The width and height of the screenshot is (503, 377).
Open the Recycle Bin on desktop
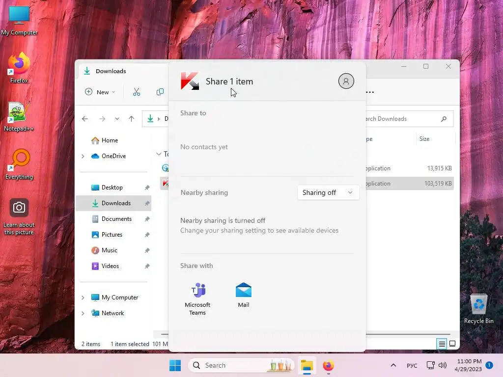click(x=478, y=308)
